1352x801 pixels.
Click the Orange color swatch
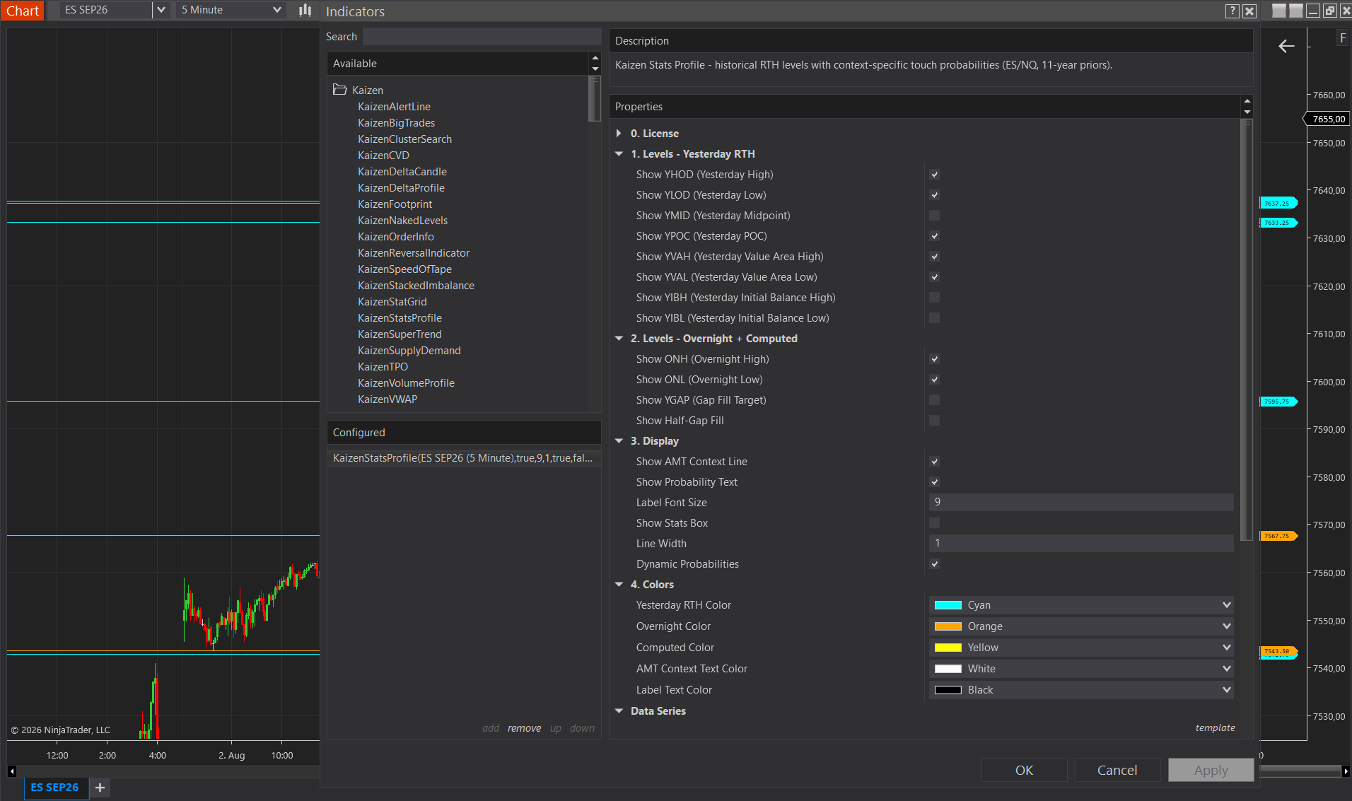[x=948, y=626]
